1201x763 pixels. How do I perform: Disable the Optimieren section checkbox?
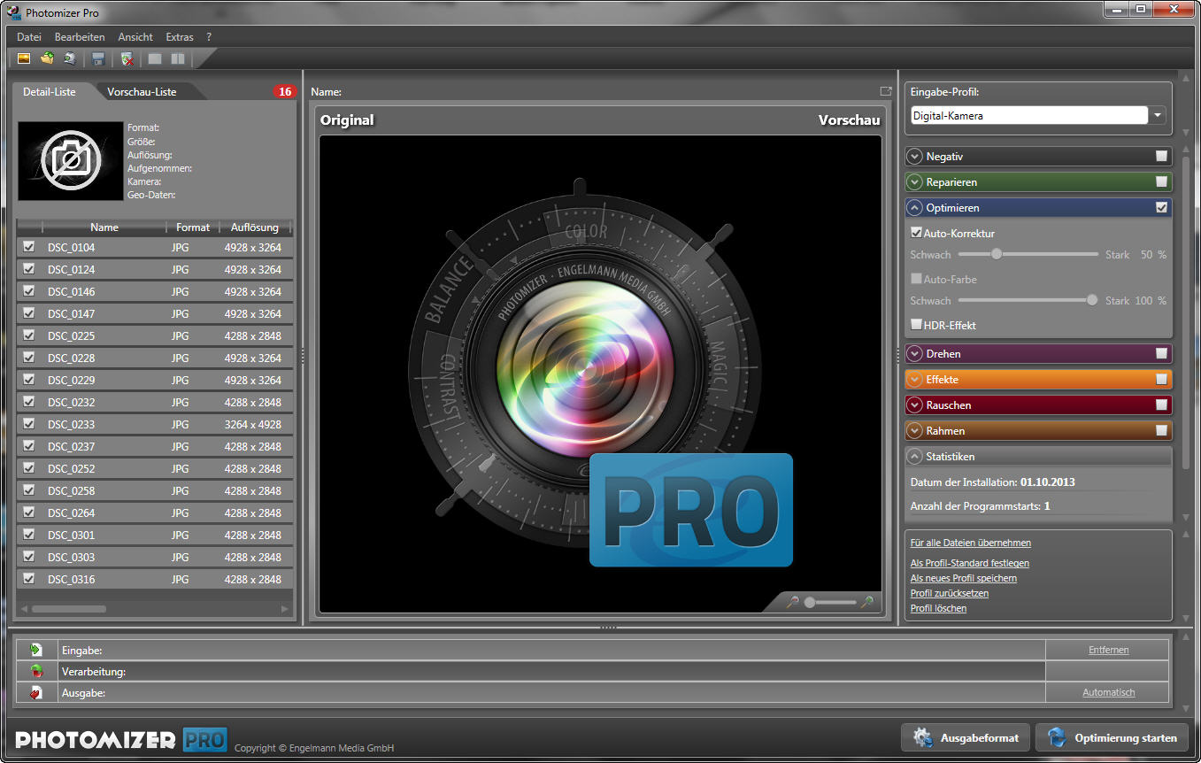(x=1161, y=208)
